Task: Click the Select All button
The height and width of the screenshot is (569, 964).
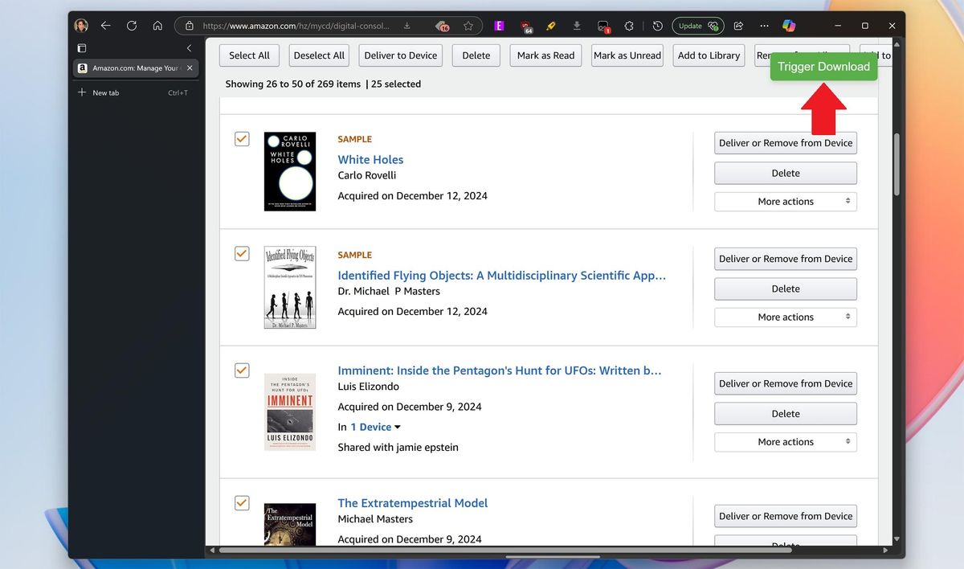Action: [249, 55]
